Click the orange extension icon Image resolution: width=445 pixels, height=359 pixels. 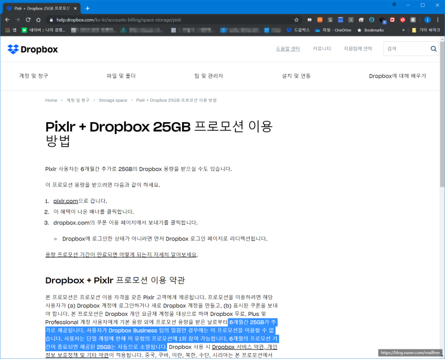(x=320, y=20)
